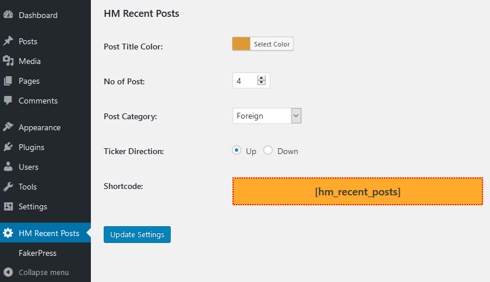Screen dimensions: 490x282
Task: Click the hm_recent_posts shortcode box
Action: 358,191
